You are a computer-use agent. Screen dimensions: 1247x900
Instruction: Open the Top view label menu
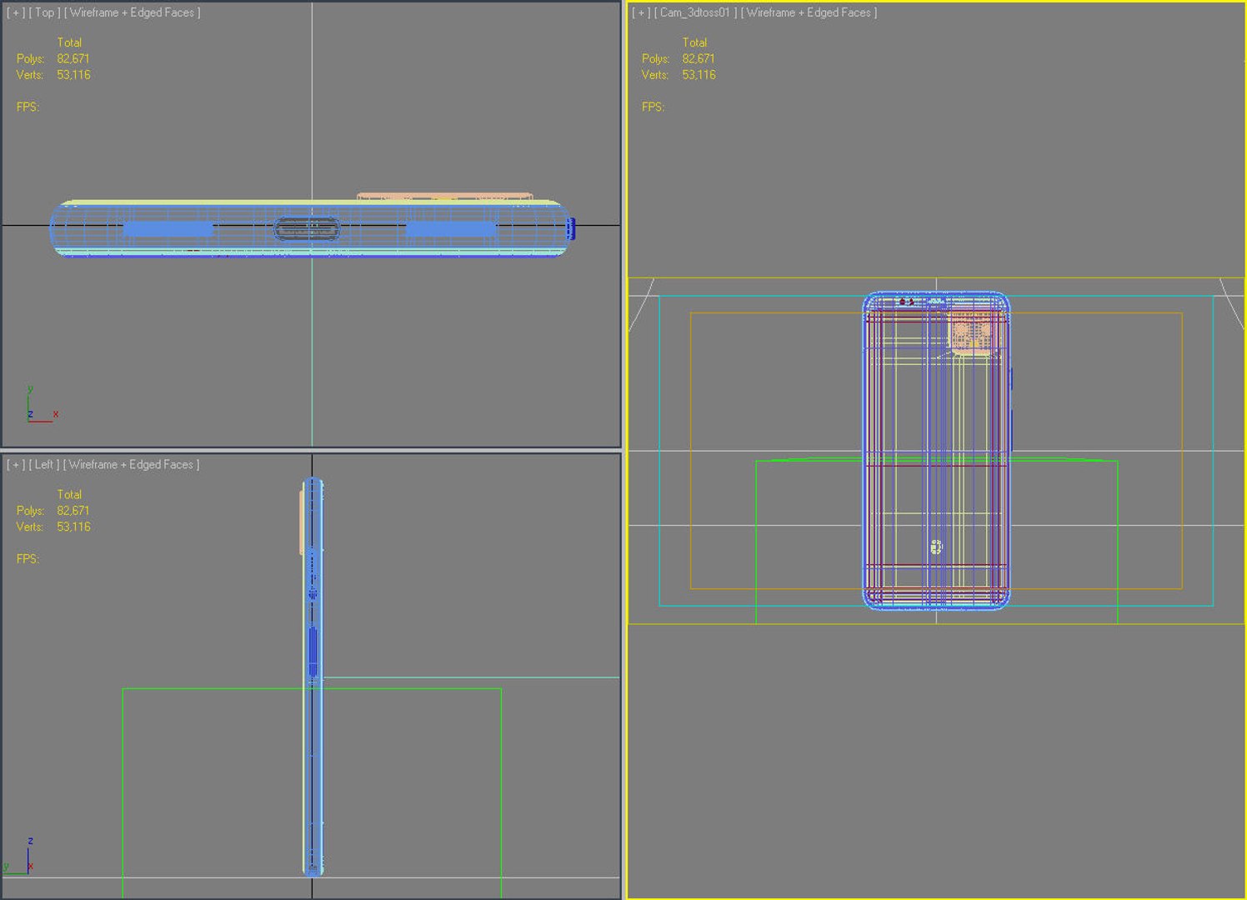point(45,12)
